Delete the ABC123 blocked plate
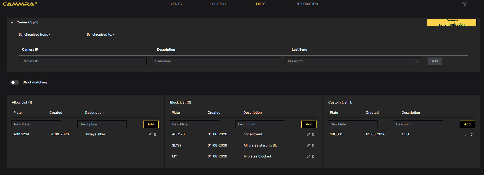 [x=313, y=134]
